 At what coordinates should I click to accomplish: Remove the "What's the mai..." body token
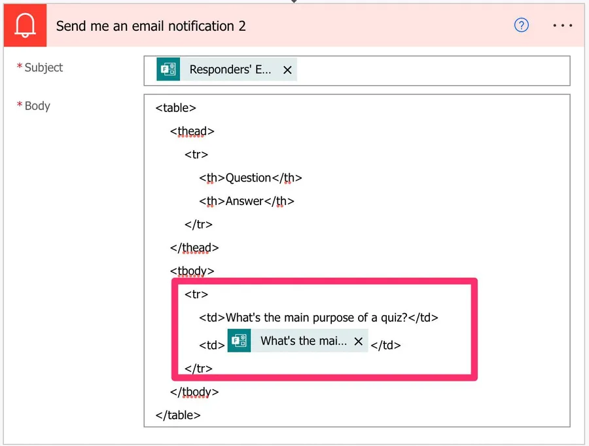coord(358,341)
